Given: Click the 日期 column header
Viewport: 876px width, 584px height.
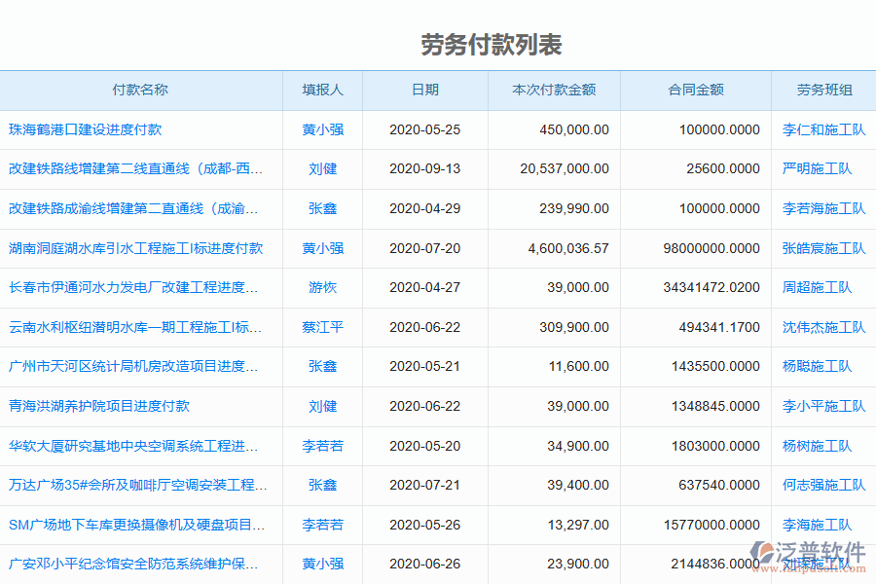Looking at the screenshot, I should pos(423,90).
